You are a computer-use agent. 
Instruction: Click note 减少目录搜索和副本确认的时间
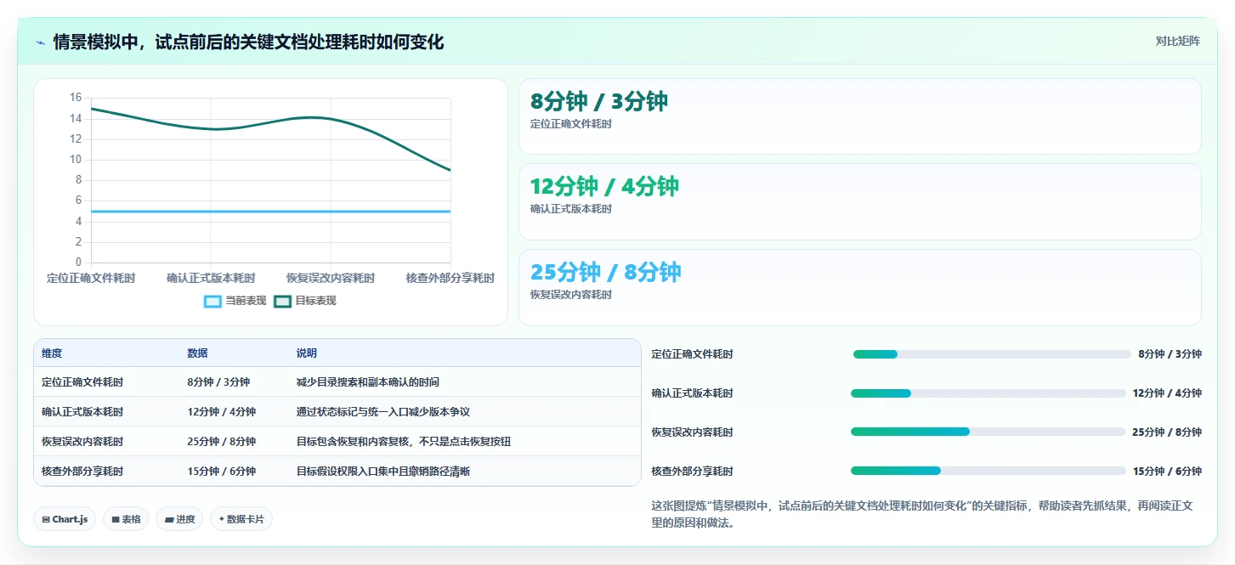pos(368,382)
